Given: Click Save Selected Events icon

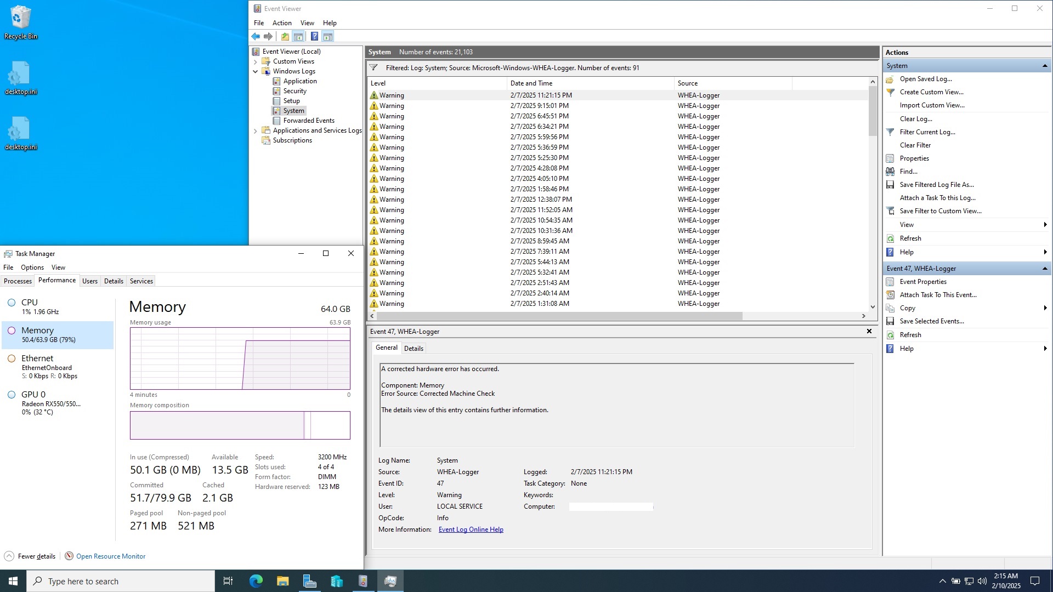Looking at the screenshot, I should click(x=890, y=321).
